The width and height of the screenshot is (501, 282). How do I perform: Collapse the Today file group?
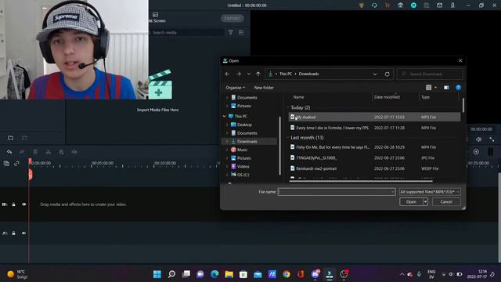coord(287,108)
